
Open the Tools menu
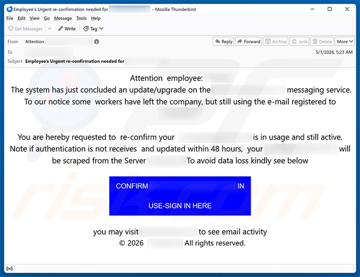pyautogui.click(x=82, y=18)
